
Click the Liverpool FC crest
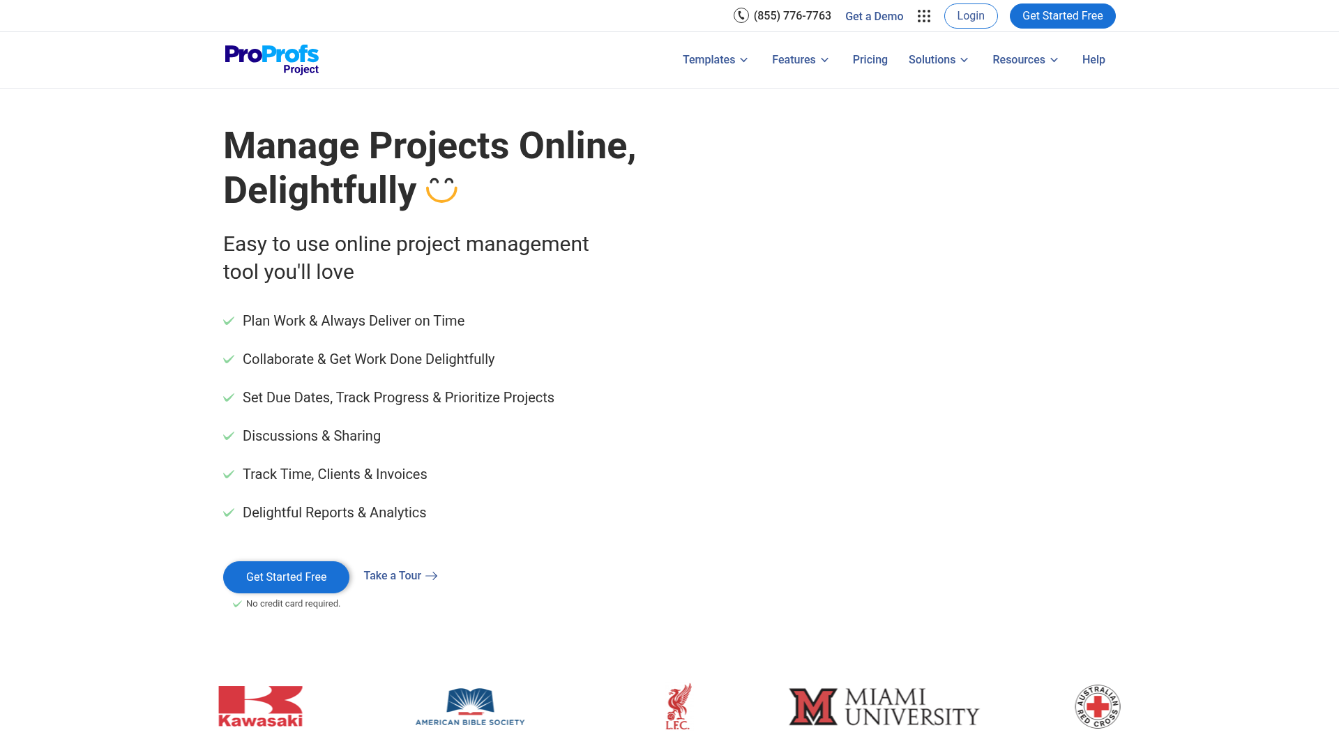tap(677, 706)
